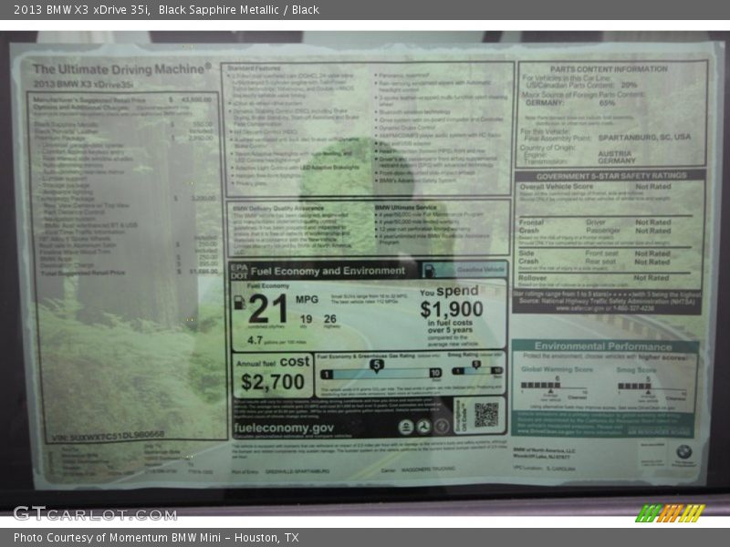
Task: Click the page title '2013 BMW X3 xDrive 35i'
Action: click(81, 10)
